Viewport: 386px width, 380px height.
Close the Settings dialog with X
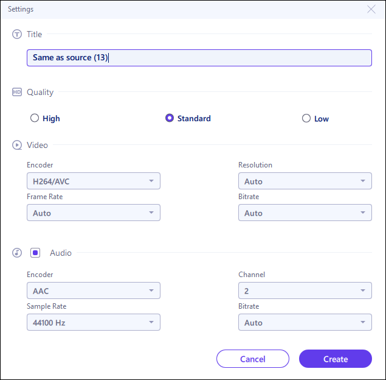click(371, 9)
